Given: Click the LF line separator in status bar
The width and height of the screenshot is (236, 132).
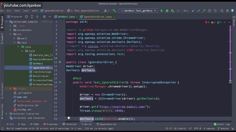Looking at the screenshot, I should coord(190,128).
